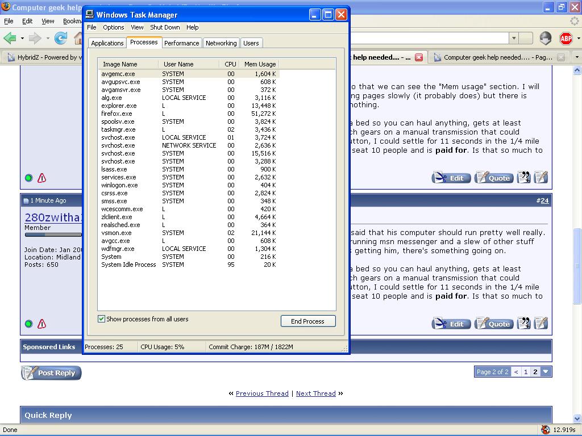The width and height of the screenshot is (582, 436).
Task: Click the red report warning icon in post #24
Action: click(x=41, y=324)
